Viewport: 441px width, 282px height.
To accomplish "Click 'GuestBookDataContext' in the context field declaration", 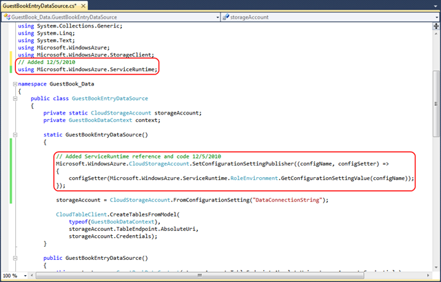I will click(101, 120).
